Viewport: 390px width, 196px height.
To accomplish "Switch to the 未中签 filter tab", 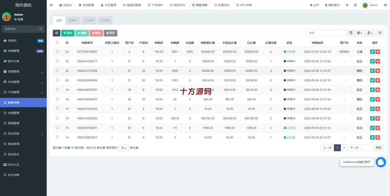I will pyautogui.click(x=105, y=21).
